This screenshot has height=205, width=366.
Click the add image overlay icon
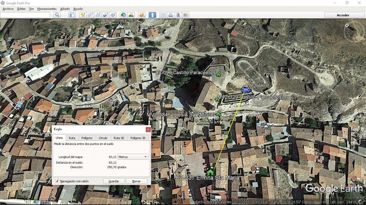[106, 15]
